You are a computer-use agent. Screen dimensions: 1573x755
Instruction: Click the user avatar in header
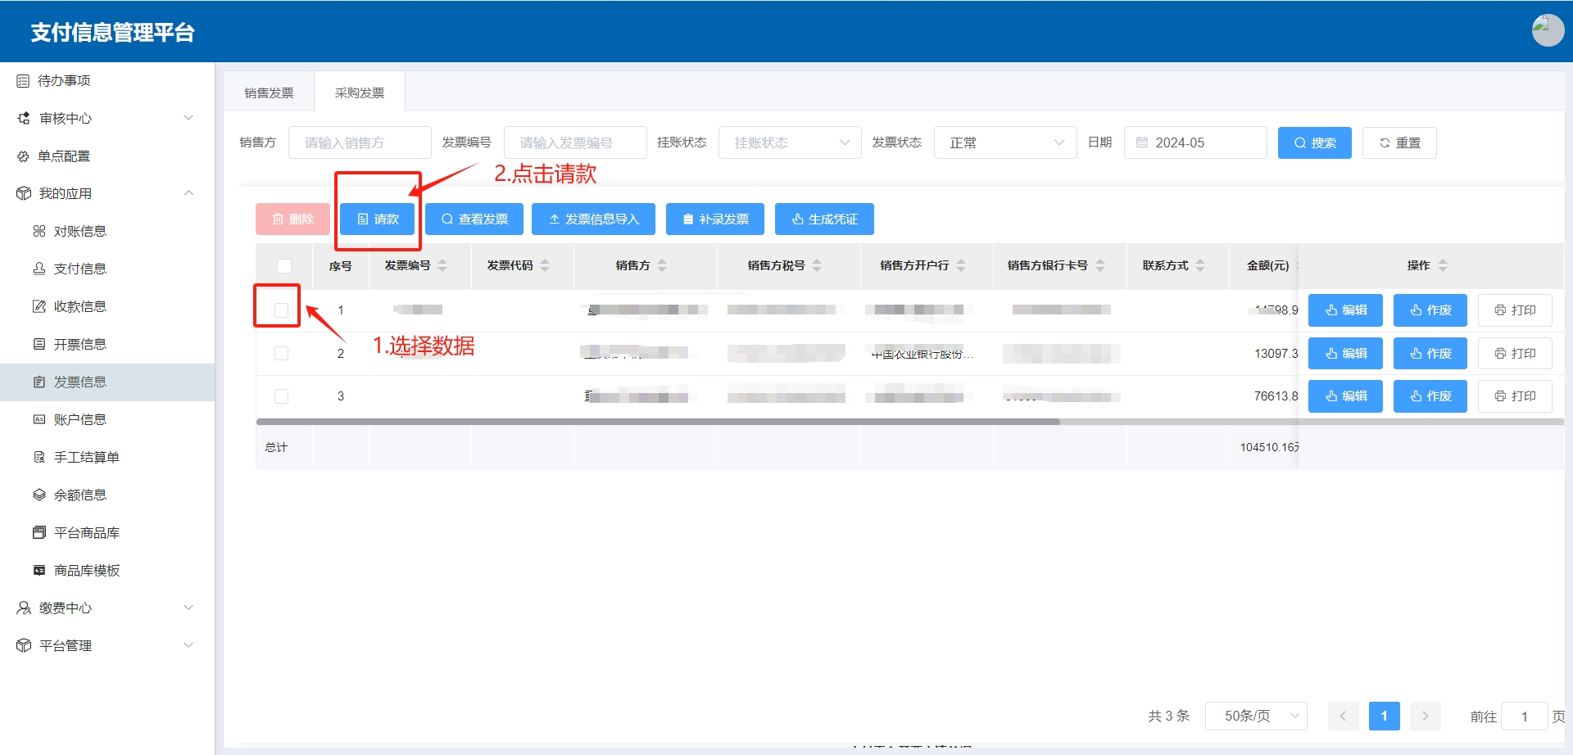click(x=1547, y=30)
